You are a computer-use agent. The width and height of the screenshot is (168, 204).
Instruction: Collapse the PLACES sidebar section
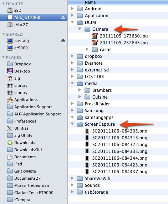tap(4, 58)
